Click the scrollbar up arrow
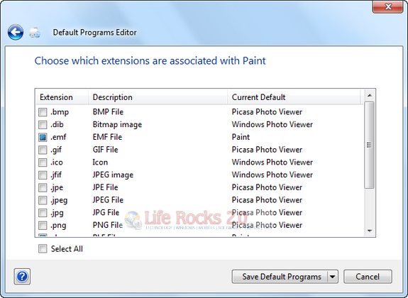The height and width of the screenshot is (298, 408). (370, 96)
